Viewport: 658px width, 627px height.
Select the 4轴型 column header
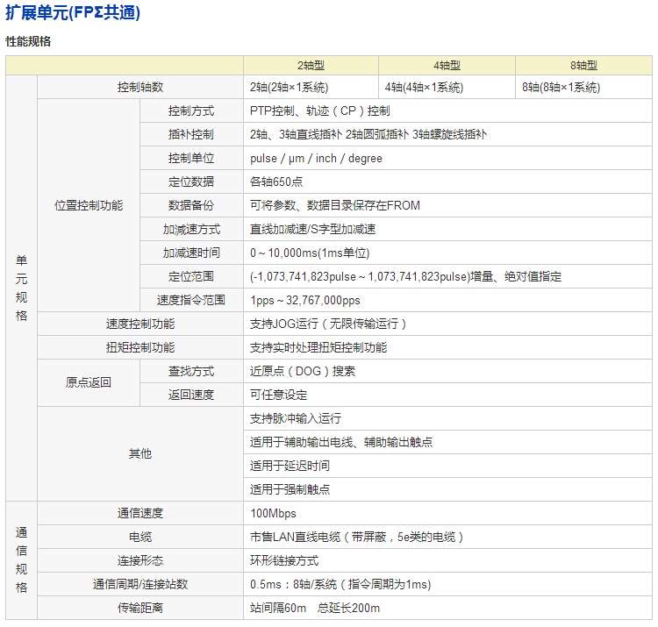click(447, 66)
